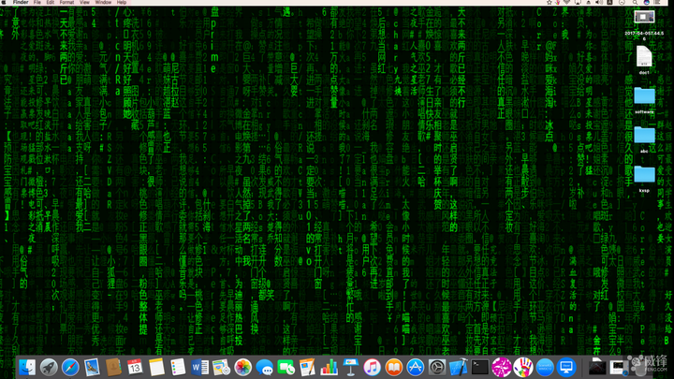Open dark document stack in dock
The height and width of the screenshot is (379, 674).
coord(596,367)
